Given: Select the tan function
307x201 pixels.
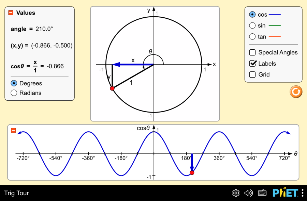Looking at the screenshot, I should tap(252, 36).
